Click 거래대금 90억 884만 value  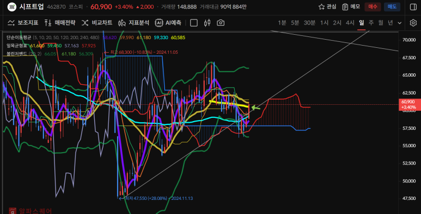[x=233, y=7]
